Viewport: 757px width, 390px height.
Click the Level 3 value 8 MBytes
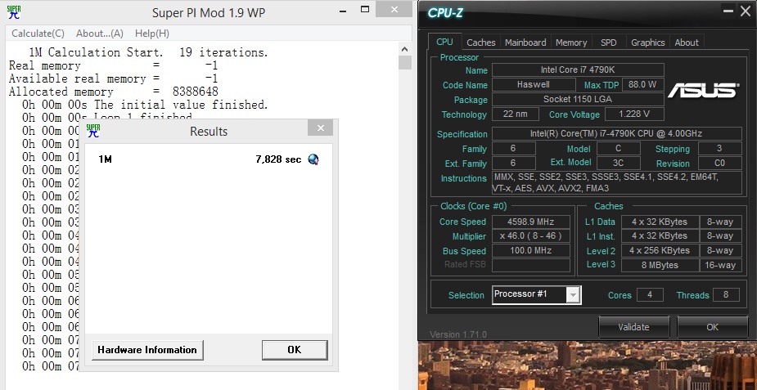click(660, 265)
